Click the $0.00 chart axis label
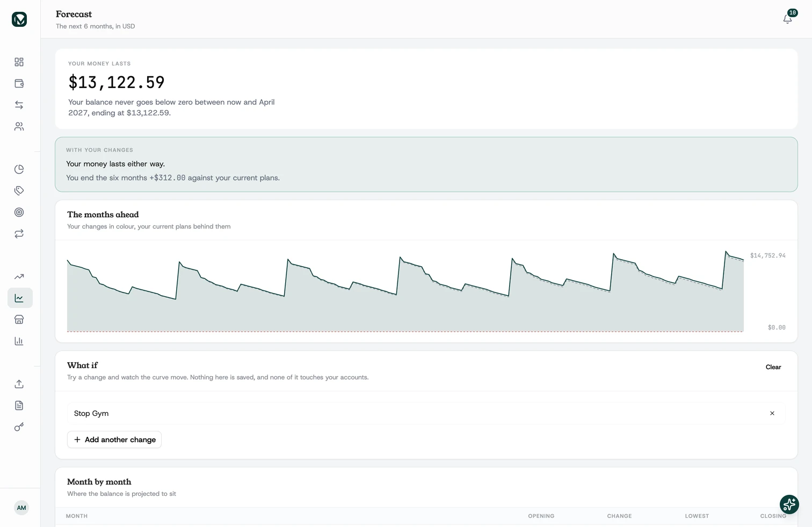 pos(777,327)
